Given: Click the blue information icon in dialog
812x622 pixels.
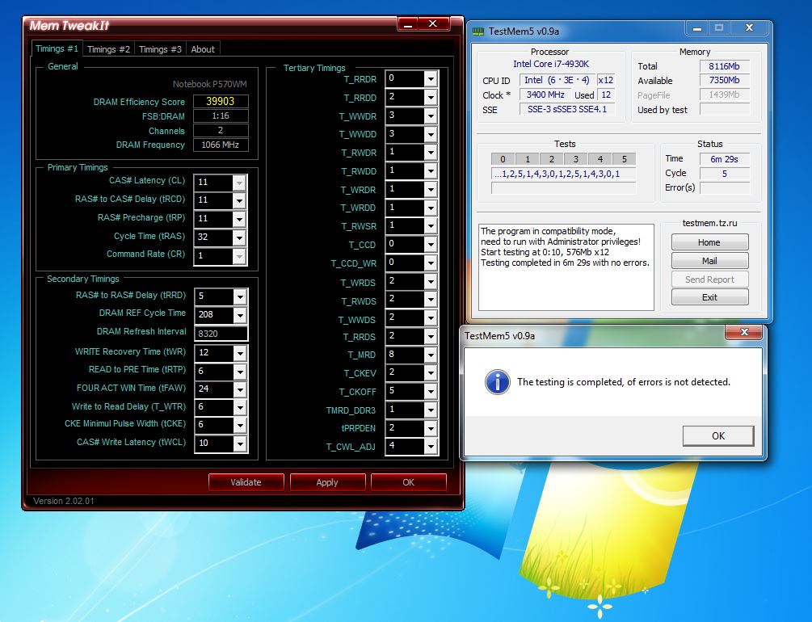Looking at the screenshot, I should (497, 382).
